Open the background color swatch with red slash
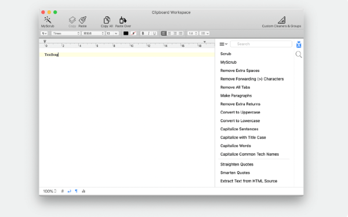Image resolution: width=348 pixels, height=217 pixels. (x=133, y=33)
